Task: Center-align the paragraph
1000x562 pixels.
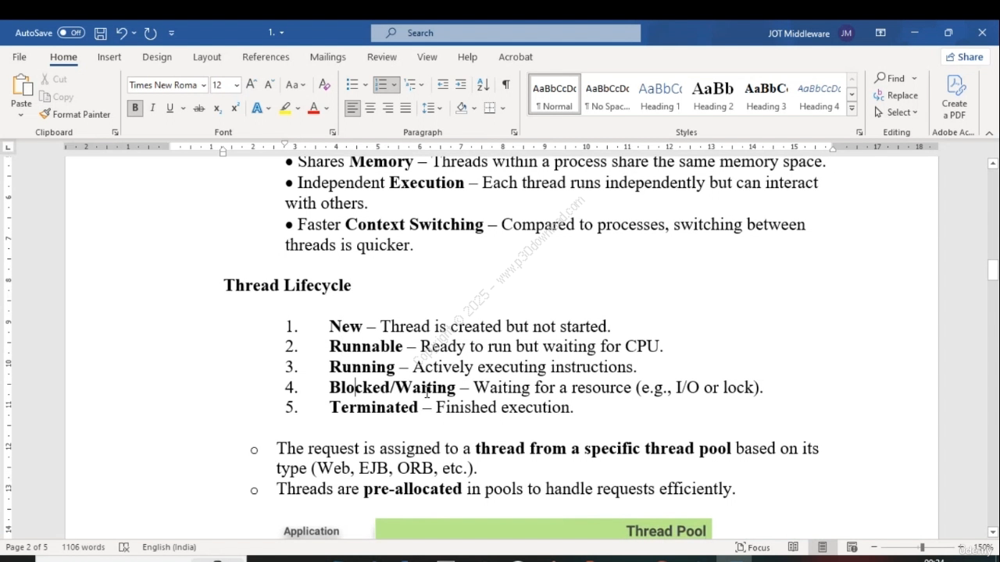Action: 370,108
